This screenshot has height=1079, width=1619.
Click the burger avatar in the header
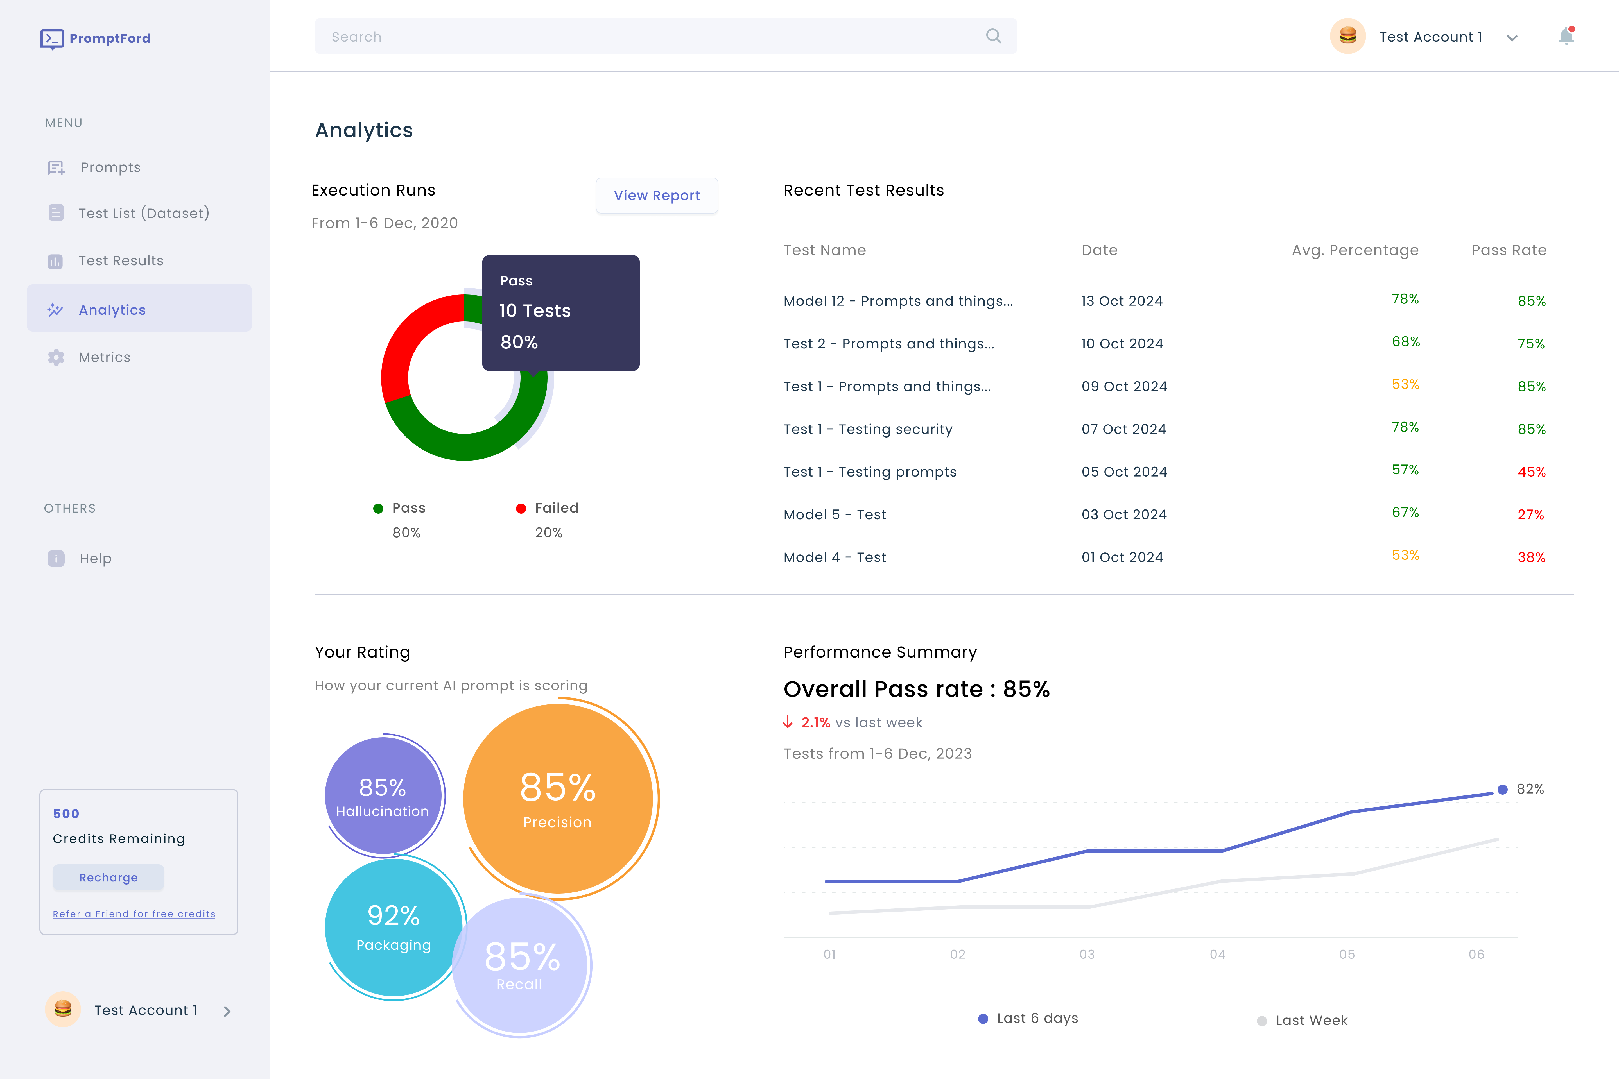pos(1348,36)
